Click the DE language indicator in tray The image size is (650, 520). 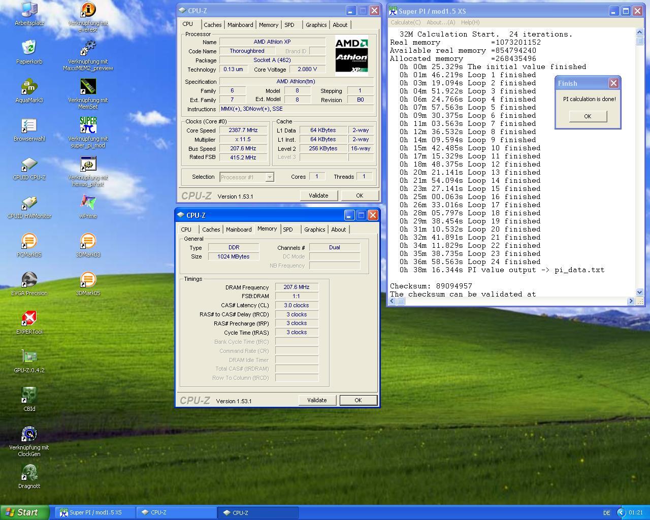(607, 513)
